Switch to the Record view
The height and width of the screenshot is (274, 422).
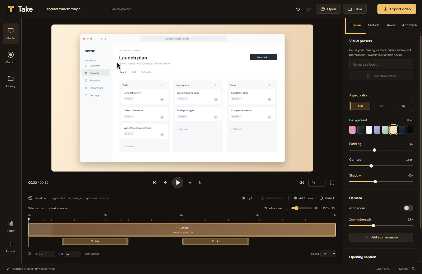[x=11, y=58]
